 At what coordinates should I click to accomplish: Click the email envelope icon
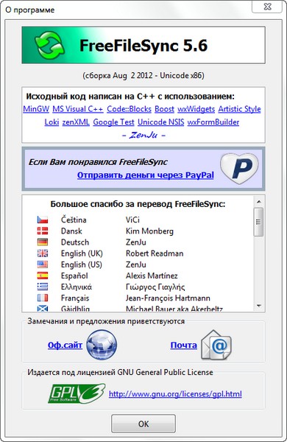point(216,345)
